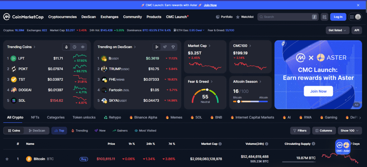Show trending coins flame icon
The height and width of the screenshot is (167, 367).
click(x=66, y=47)
